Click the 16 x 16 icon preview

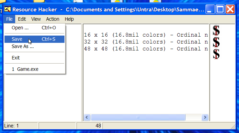tap(216, 30)
